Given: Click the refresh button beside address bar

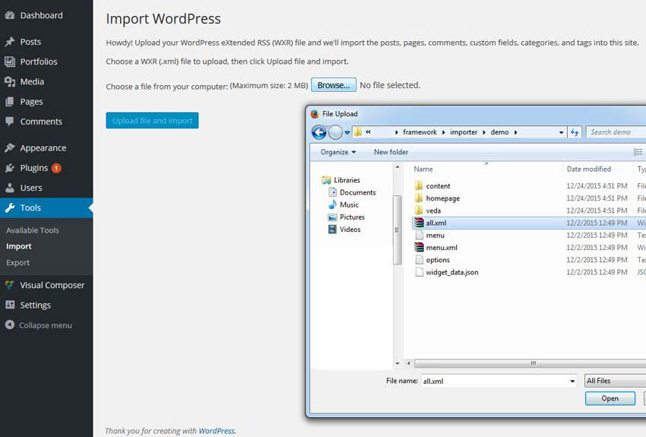Looking at the screenshot, I should point(575,132).
